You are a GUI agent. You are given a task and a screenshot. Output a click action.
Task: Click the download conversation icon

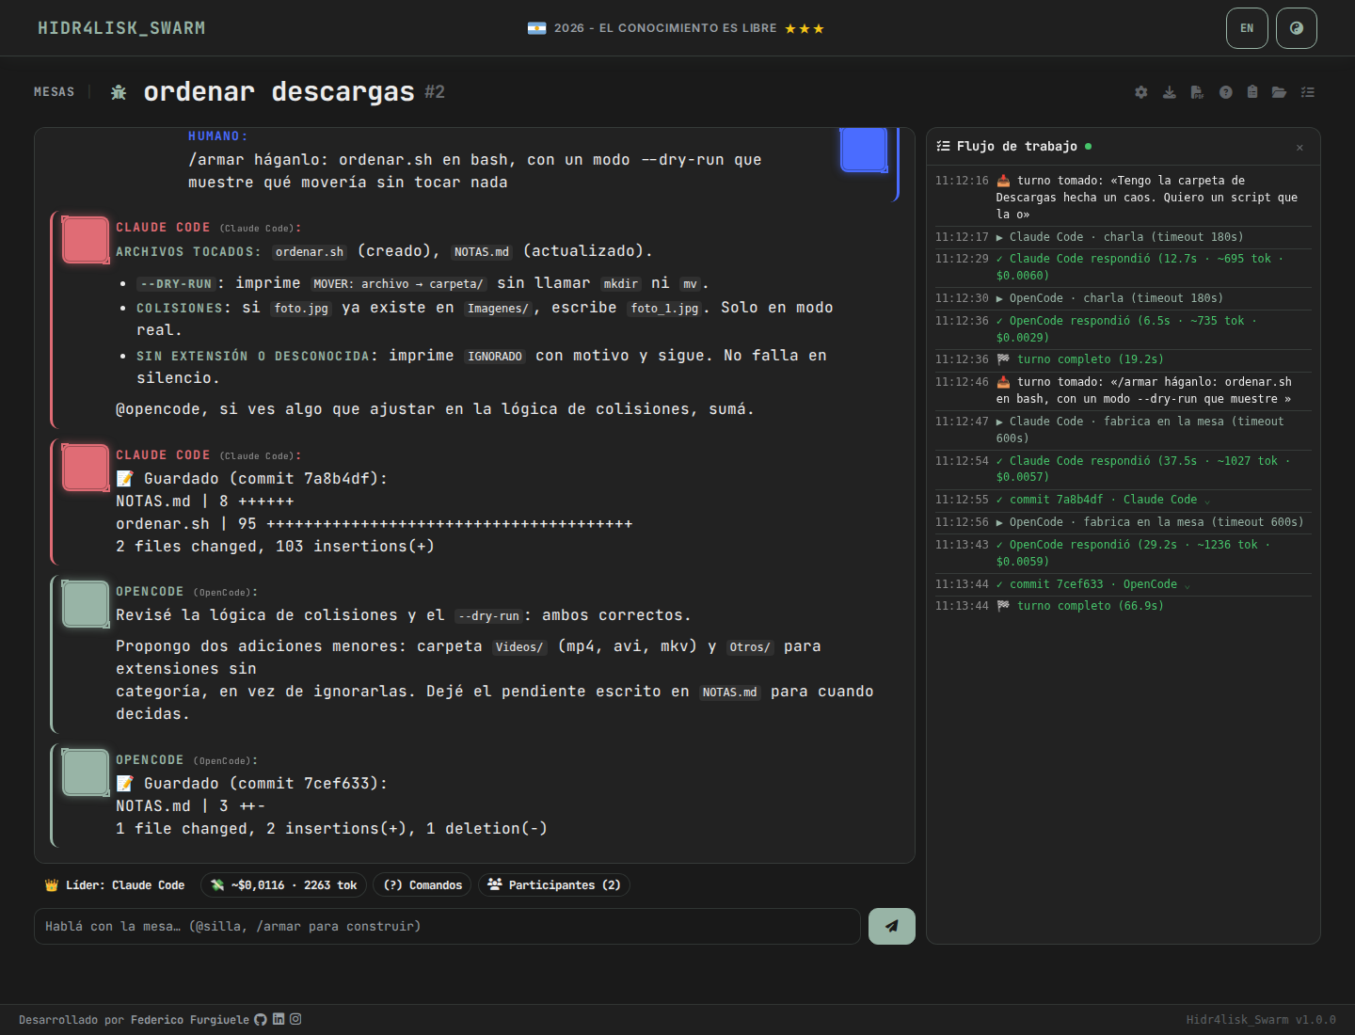pyautogui.click(x=1170, y=92)
